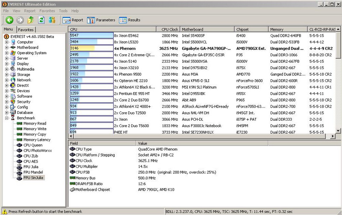Sort by the Chipset column header

click(x=251, y=29)
